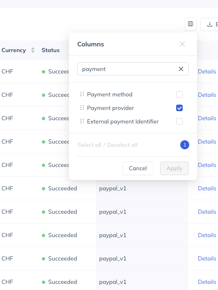Grab External payment Identifier drag handle
This screenshot has width=218, height=290.
(x=82, y=121)
